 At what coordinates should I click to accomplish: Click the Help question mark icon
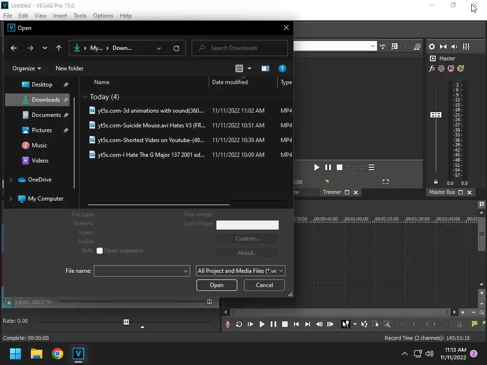pos(282,68)
